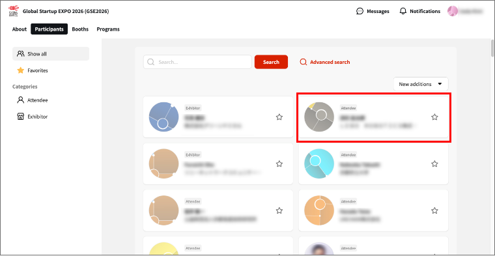The width and height of the screenshot is (495, 256).
Task: Open Messages from the header
Action: pos(373,11)
